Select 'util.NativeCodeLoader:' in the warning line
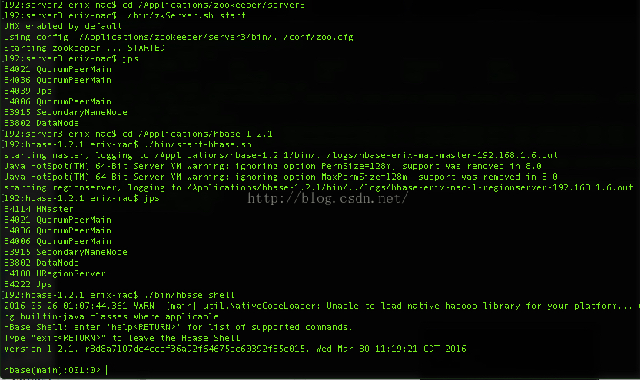The height and width of the screenshot is (380, 641). coord(261,306)
